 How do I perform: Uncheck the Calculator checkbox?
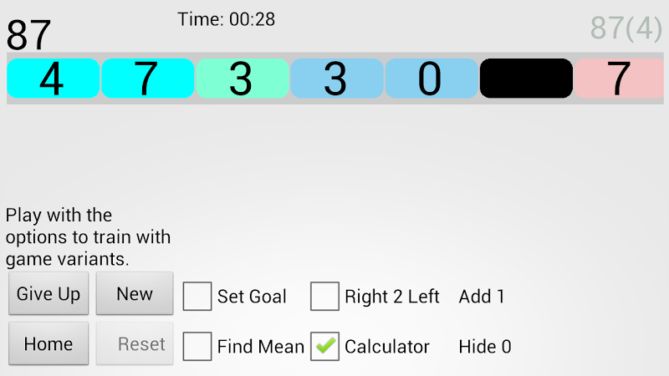[324, 346]
